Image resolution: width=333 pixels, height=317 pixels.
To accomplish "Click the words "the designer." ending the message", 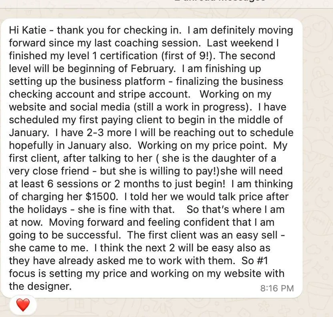I will [x=40, y=286].
